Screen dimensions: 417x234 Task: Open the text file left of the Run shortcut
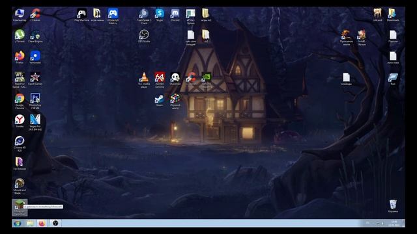(346, 79)
